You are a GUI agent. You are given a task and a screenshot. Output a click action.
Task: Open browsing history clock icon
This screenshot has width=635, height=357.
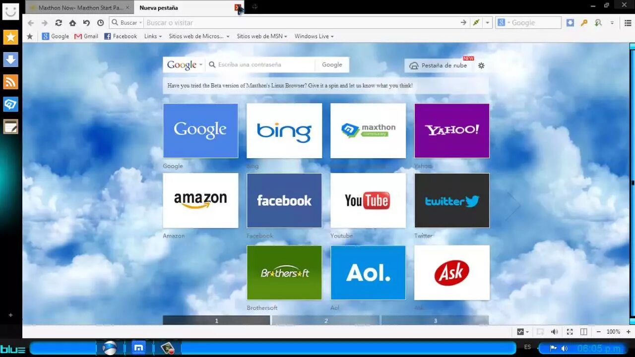click(100, 23)
